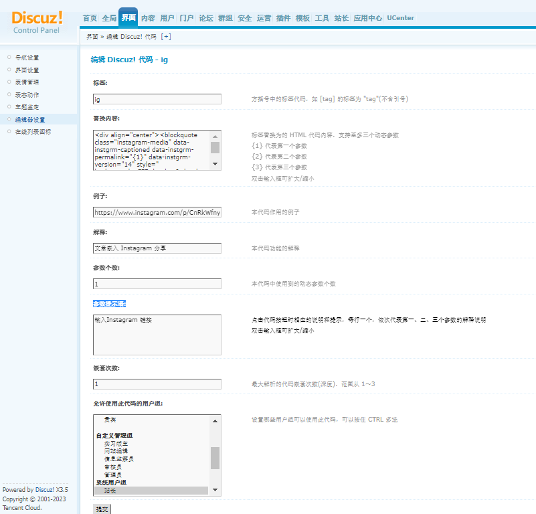Open the 用户 top menu
Viewport: 536px width, 514px height.
point(167,18)
